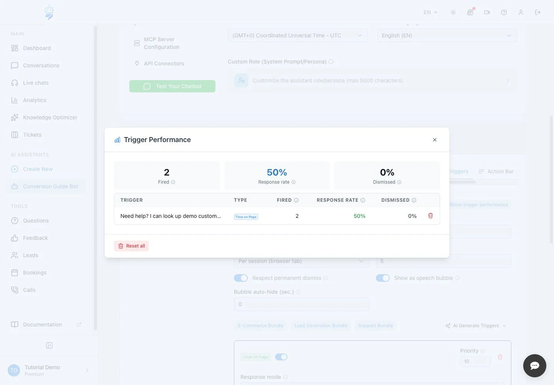Viewport: 554px width, 385px height.
Task: Open the English (EN) language select
Action: 447,35
